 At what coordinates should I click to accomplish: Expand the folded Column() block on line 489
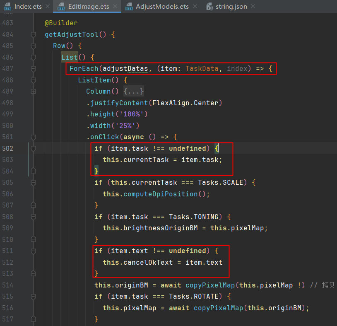tap(33, 92)
